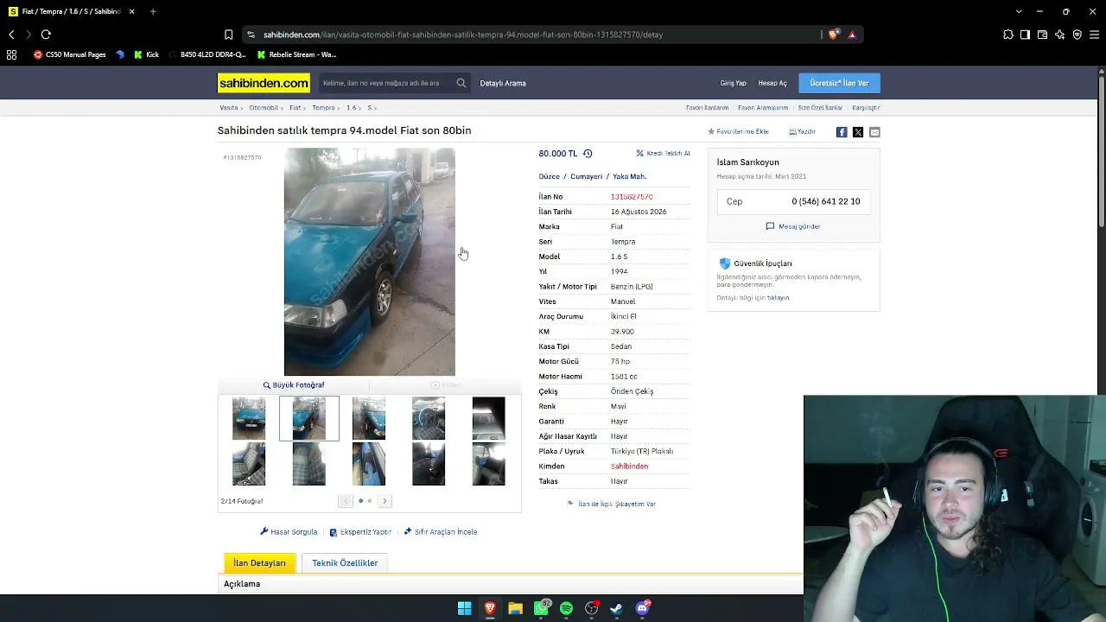Open Spotify from the taskbar
The width and height of the screenshot is (1106, 622).
click(x=566, y=608)
